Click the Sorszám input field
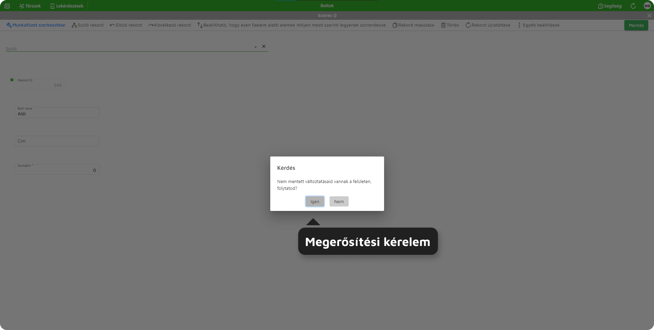 click(x=57, y=169)
